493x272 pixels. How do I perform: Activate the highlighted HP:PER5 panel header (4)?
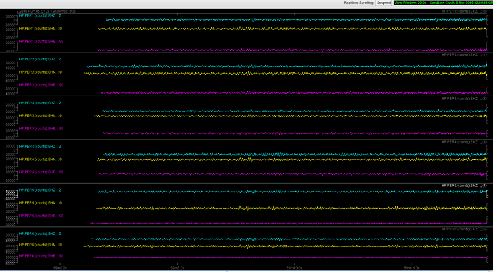(x=464, y=185)
